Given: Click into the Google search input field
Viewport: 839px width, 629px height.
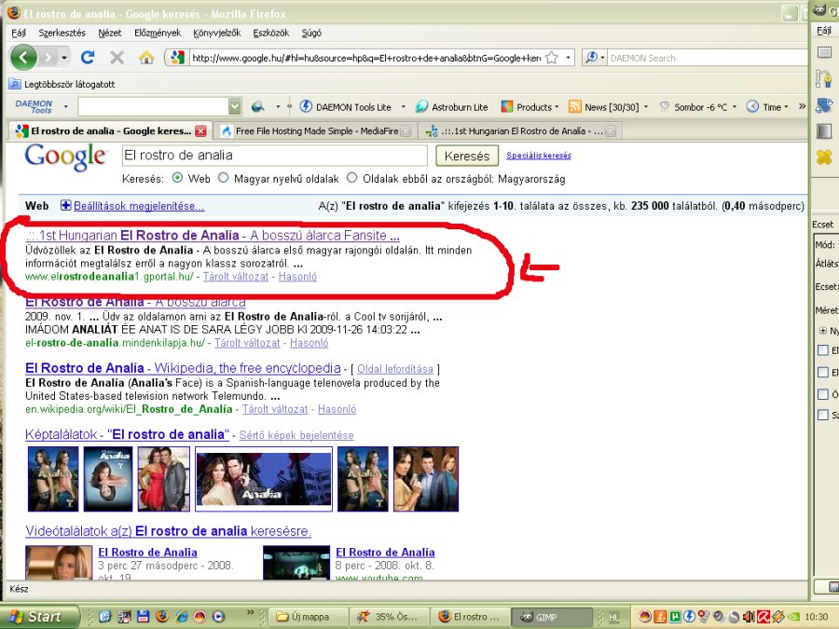Looking at the screenshot, I should pyautogui.click(x=274, y=156).
